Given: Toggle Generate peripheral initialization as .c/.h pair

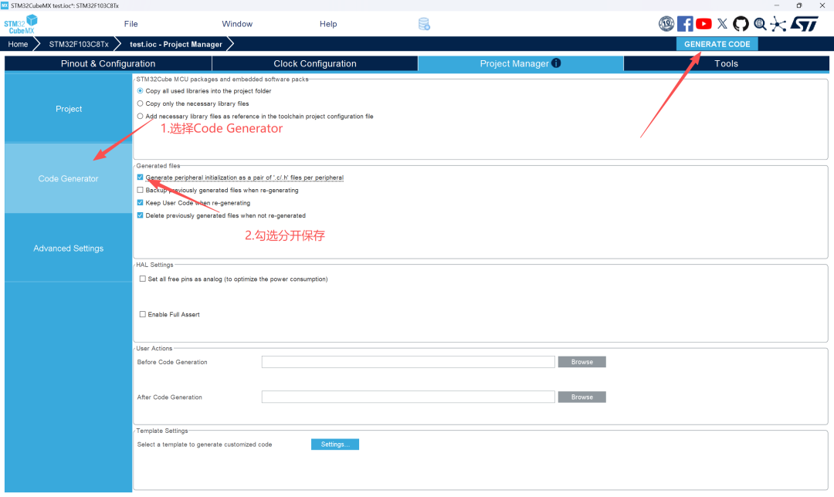Looking at the screenshot, I should [x=141, y=177].
